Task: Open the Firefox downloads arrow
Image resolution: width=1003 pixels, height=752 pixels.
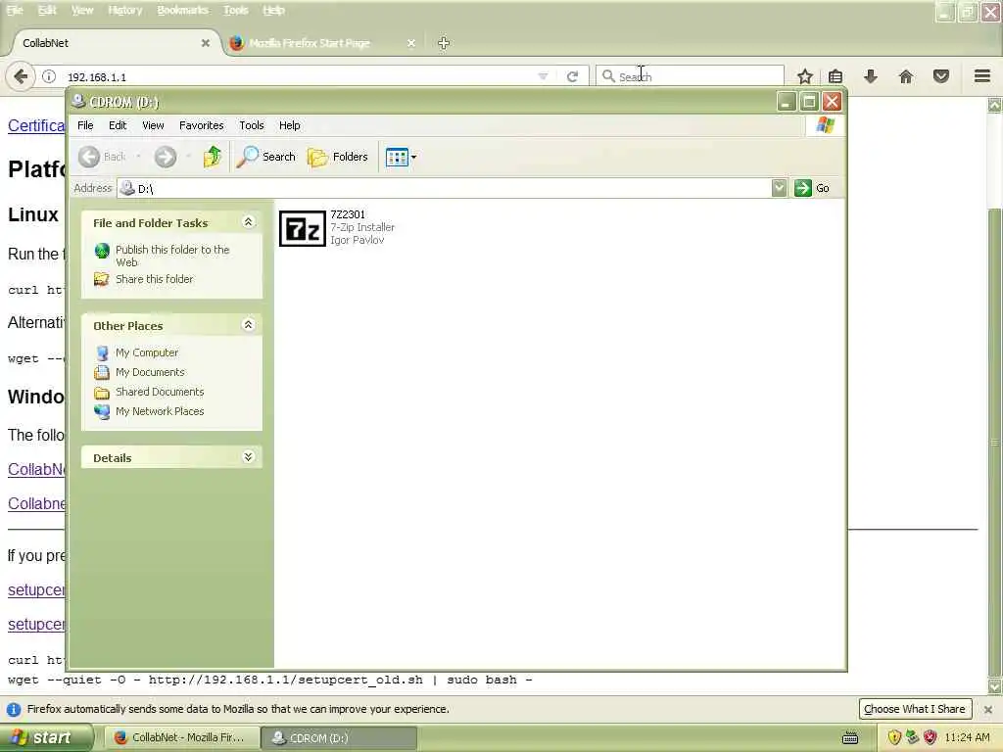Action: click(871, 76)
